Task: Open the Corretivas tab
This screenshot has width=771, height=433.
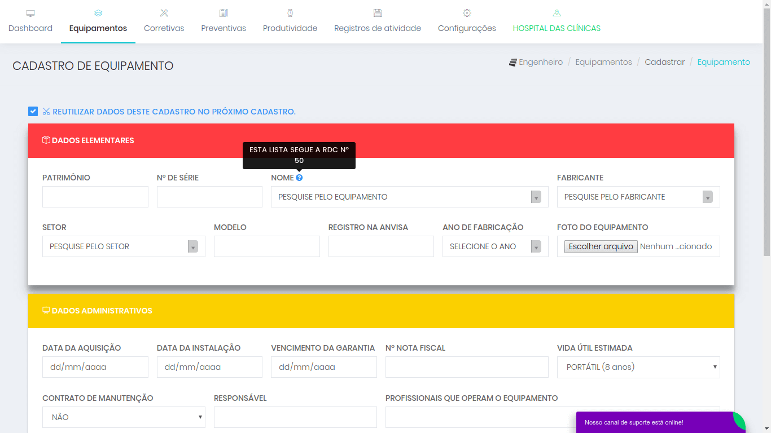Action: (164, 21)
